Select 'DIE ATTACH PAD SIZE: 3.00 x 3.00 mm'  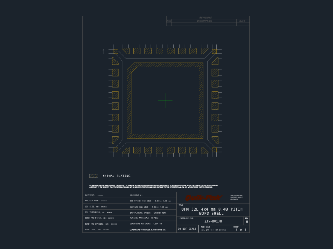(x=150, y=201)
